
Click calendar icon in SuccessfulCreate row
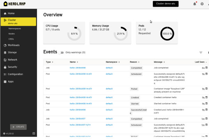(x=207, y=109)
